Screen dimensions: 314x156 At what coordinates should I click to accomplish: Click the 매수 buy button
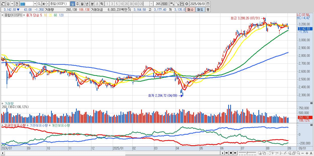(190, 10)
